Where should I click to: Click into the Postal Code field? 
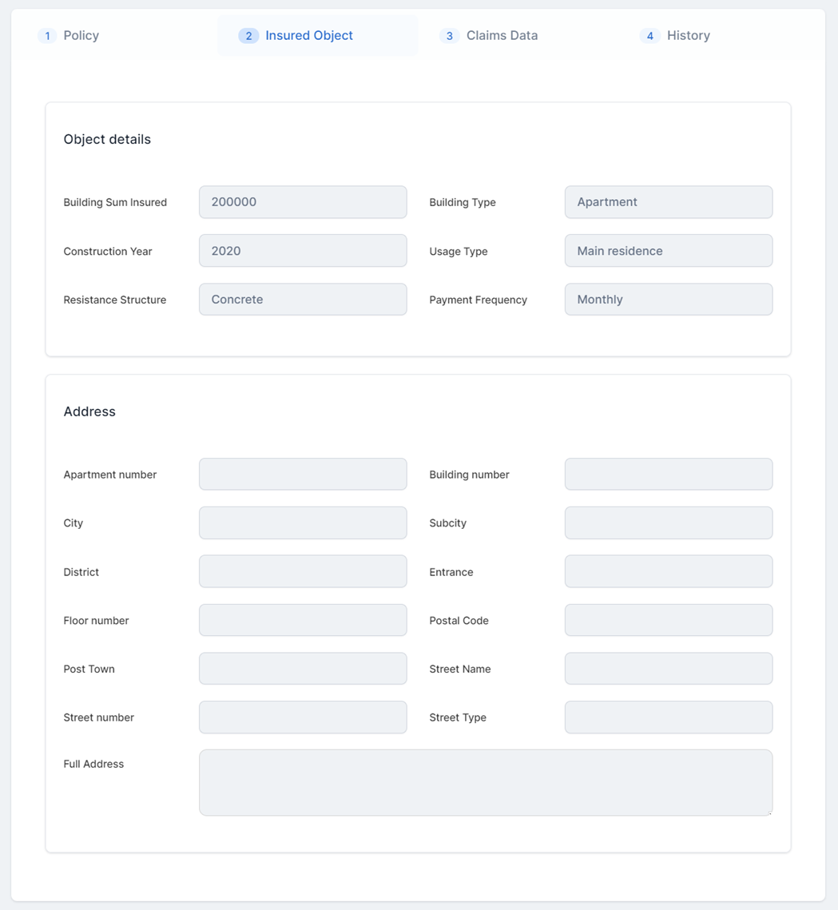click(x=668, y=621)
